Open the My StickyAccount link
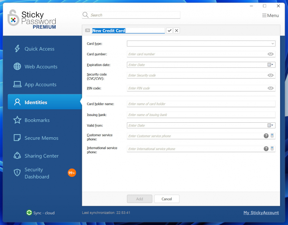 261,213
